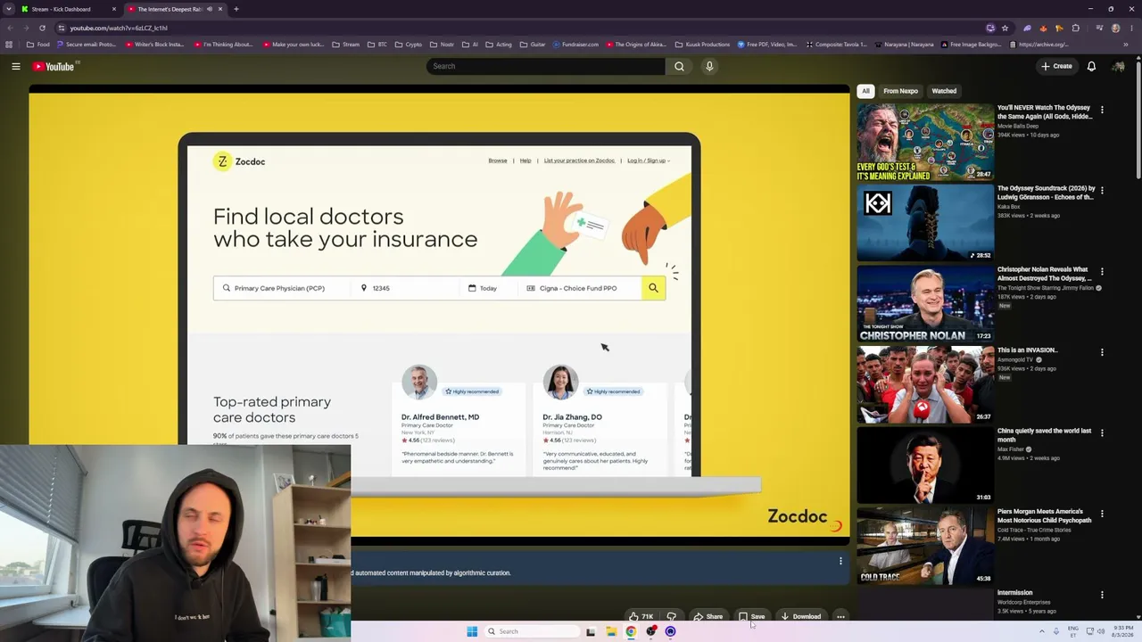Select the From Nexpo filter chip
1142x642 pixels.
coord(900,91)
